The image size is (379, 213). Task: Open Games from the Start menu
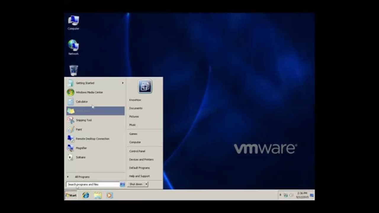[133, 134]
